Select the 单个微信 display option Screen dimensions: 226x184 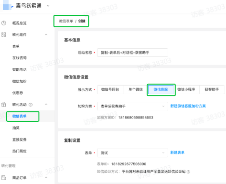[x=136, y=89]
